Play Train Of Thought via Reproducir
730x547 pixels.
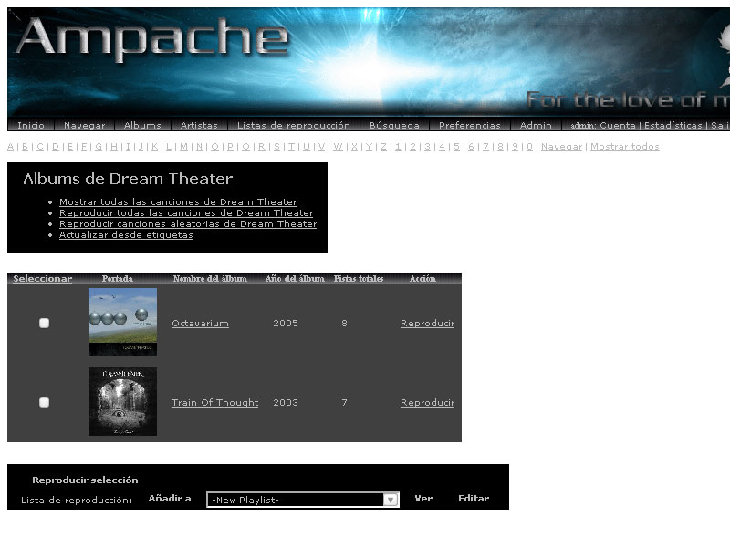pos(427,402)
